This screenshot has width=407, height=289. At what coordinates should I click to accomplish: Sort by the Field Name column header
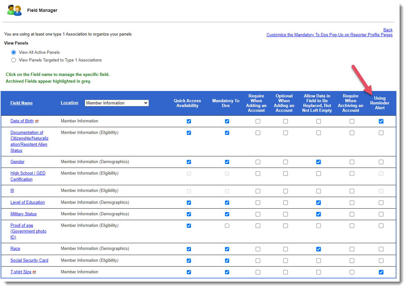click(22, 103)
